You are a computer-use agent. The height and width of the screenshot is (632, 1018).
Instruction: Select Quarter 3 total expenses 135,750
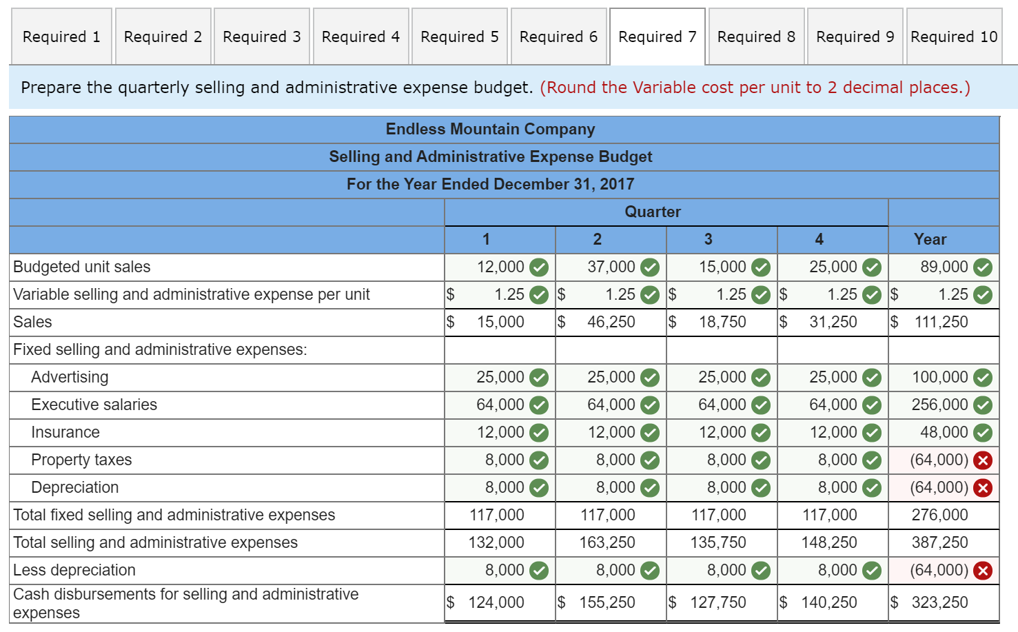718,542
